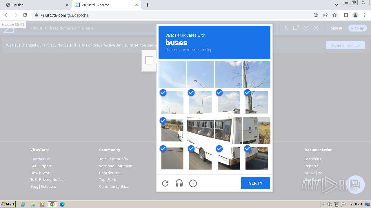
Task: Open VirusTotal notifications icon
Action: click(x=296, y=28)
